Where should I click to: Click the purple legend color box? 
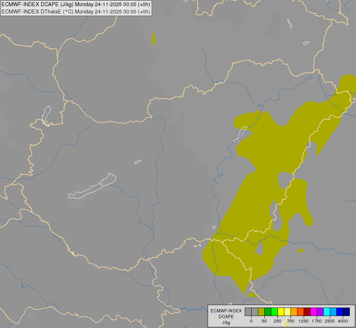pyautogui.click(x=320, y=312)
